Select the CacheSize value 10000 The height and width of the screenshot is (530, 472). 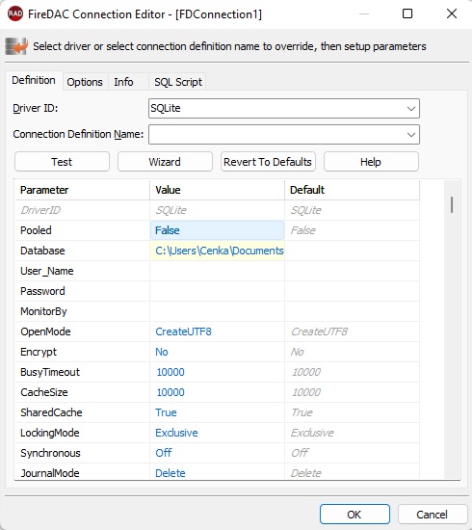coord(217,392)
